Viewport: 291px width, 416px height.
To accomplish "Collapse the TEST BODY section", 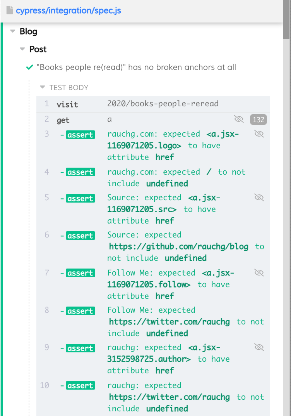I will (42, 87).
